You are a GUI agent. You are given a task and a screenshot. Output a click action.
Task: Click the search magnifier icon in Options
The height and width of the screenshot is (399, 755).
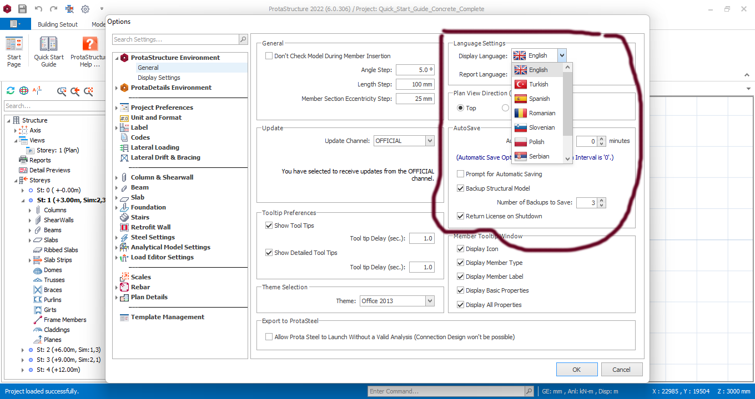243,39
